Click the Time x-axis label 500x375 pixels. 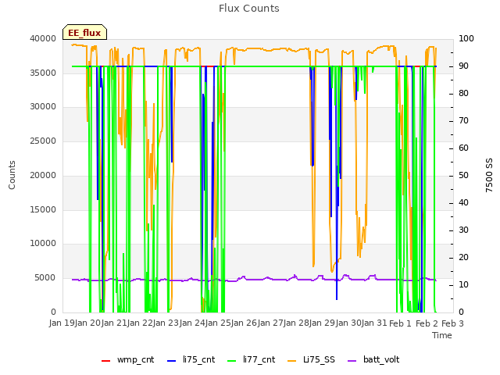(x=442, y=335)
